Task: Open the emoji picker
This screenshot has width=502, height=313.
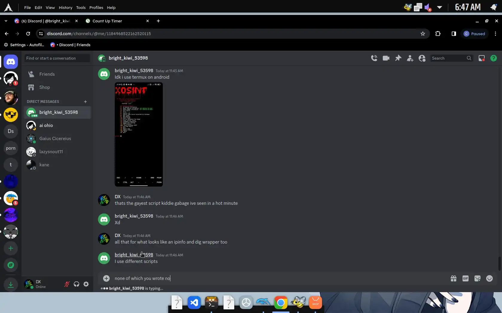Action: [x=489, y=278]
